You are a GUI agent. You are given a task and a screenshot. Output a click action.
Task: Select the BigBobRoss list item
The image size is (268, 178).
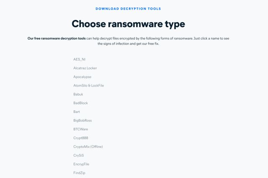(x=82, y=120)
